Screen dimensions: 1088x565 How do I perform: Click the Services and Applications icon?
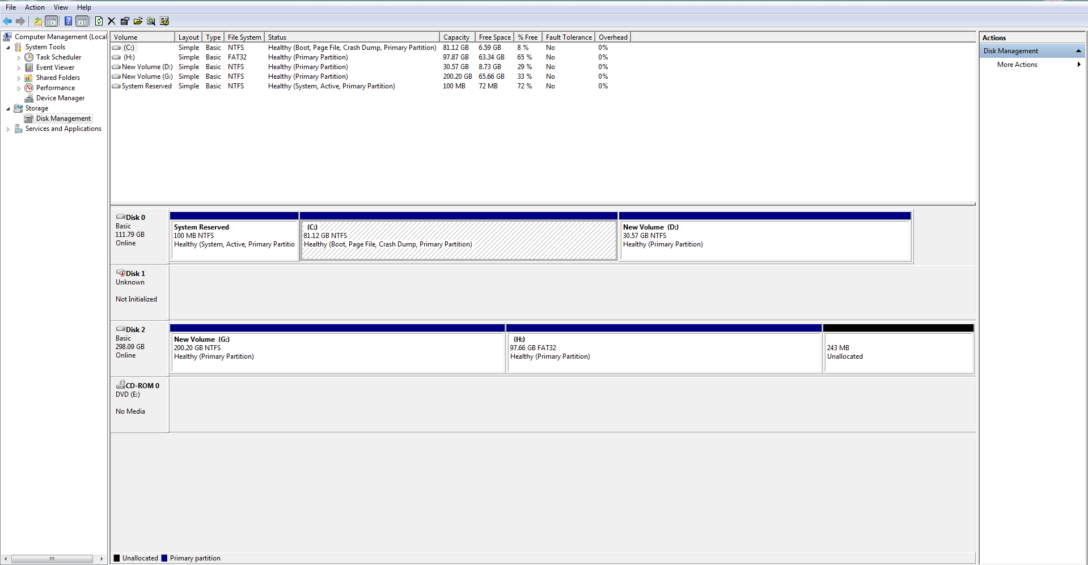[18, 129]
